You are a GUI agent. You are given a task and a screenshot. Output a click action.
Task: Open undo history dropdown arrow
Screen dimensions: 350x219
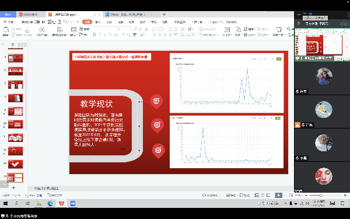(68, 22)
